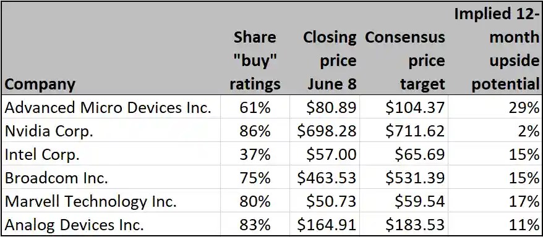Select Nvidia's closing price $698.28
Viewport: 543px width, 237px height.
[x=325, y=131]
